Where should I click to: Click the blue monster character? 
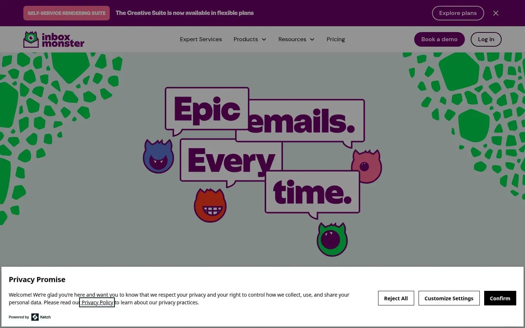tap(158, 156)
